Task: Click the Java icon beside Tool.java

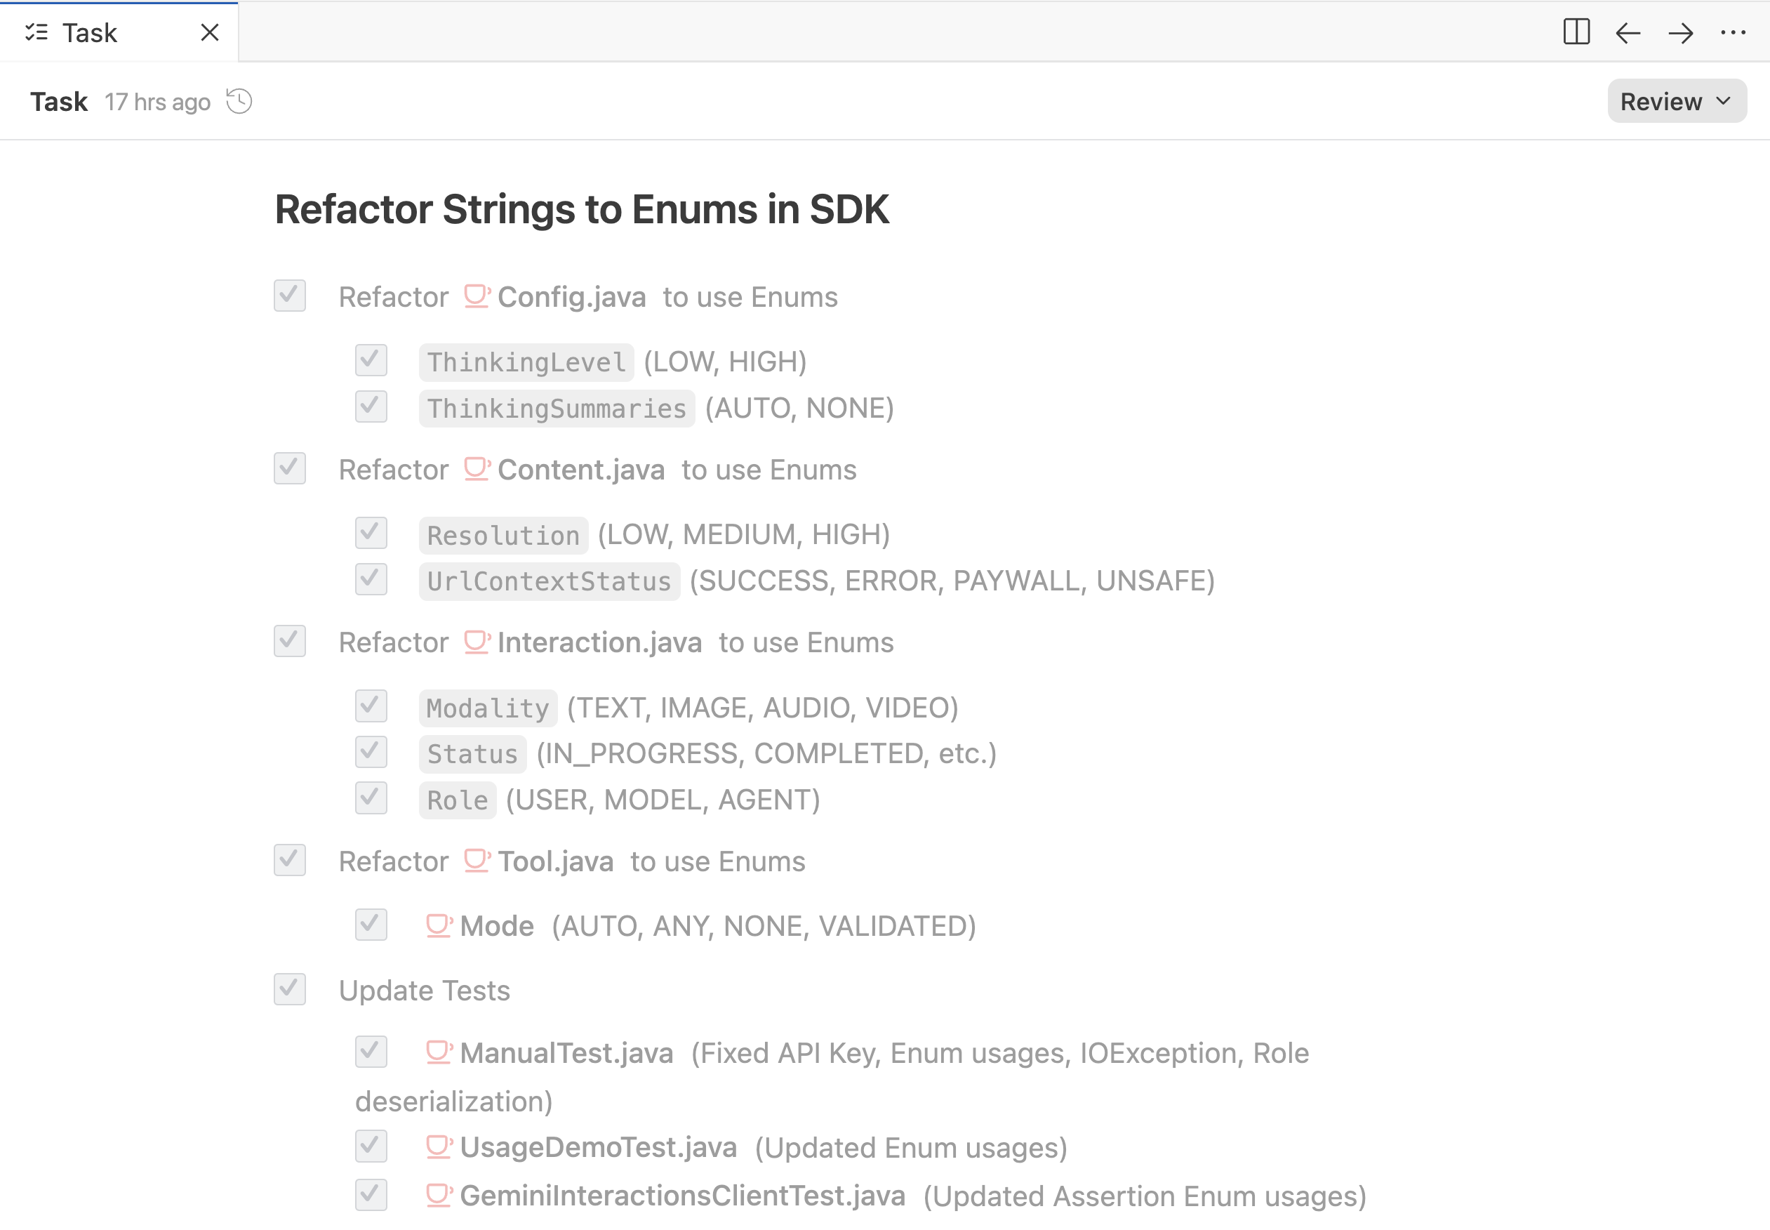Action: coord(477,860)
